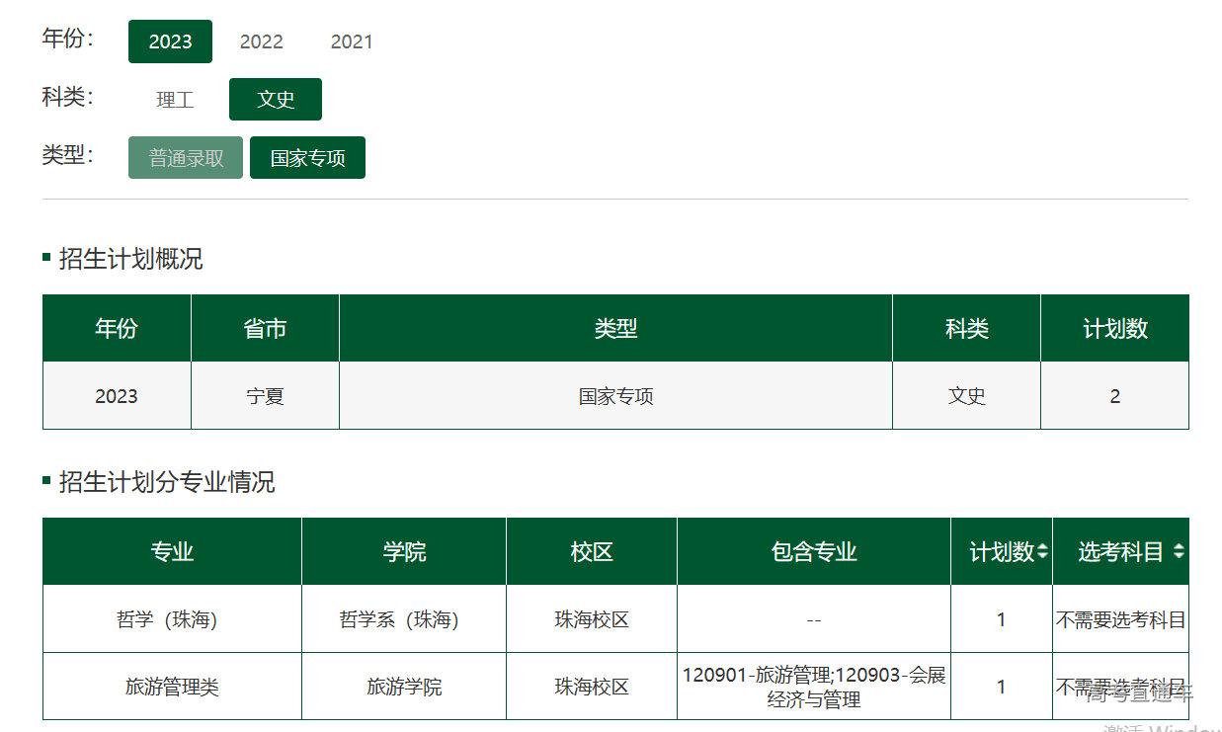
Task: Choose year 2021 filter
Action: tap(352, 41)
